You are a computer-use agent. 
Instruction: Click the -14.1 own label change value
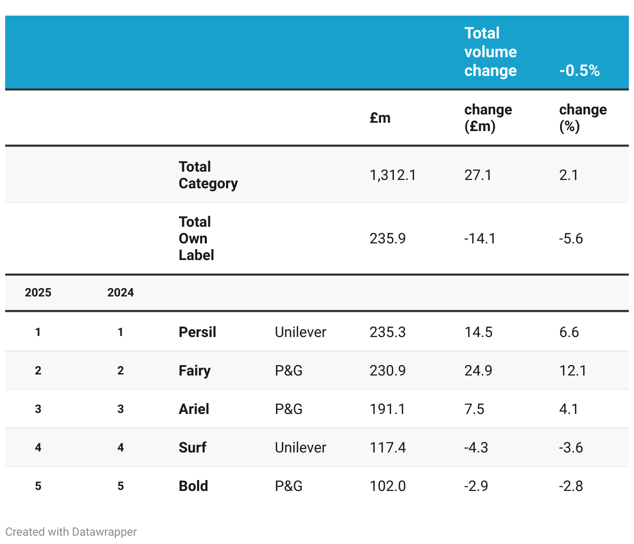(x=480, y=239)
